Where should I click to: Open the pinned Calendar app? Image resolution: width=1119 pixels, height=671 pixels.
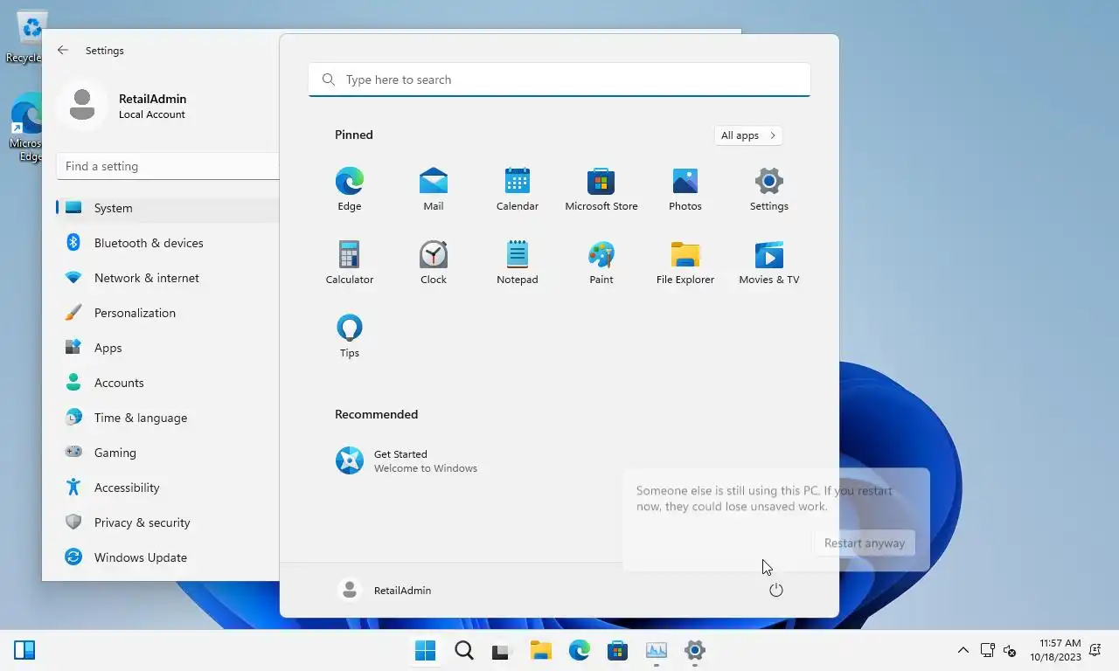click(518, 190)
